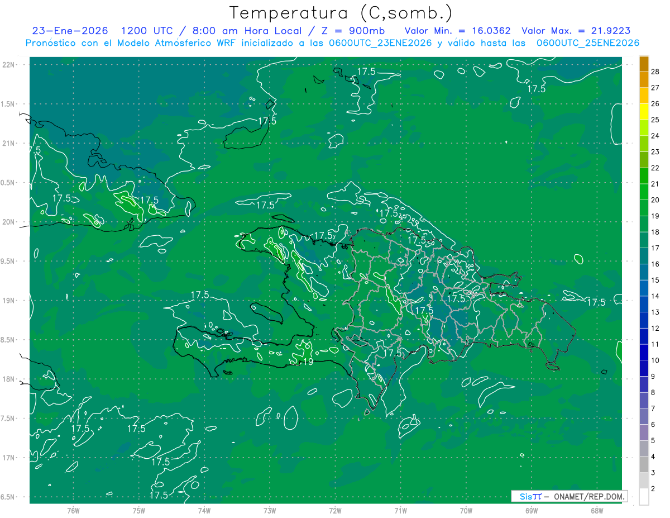Viewport: 670px width, 518px height.
Task: Click legend scale value "26"
Action: (x=655, y=104)
